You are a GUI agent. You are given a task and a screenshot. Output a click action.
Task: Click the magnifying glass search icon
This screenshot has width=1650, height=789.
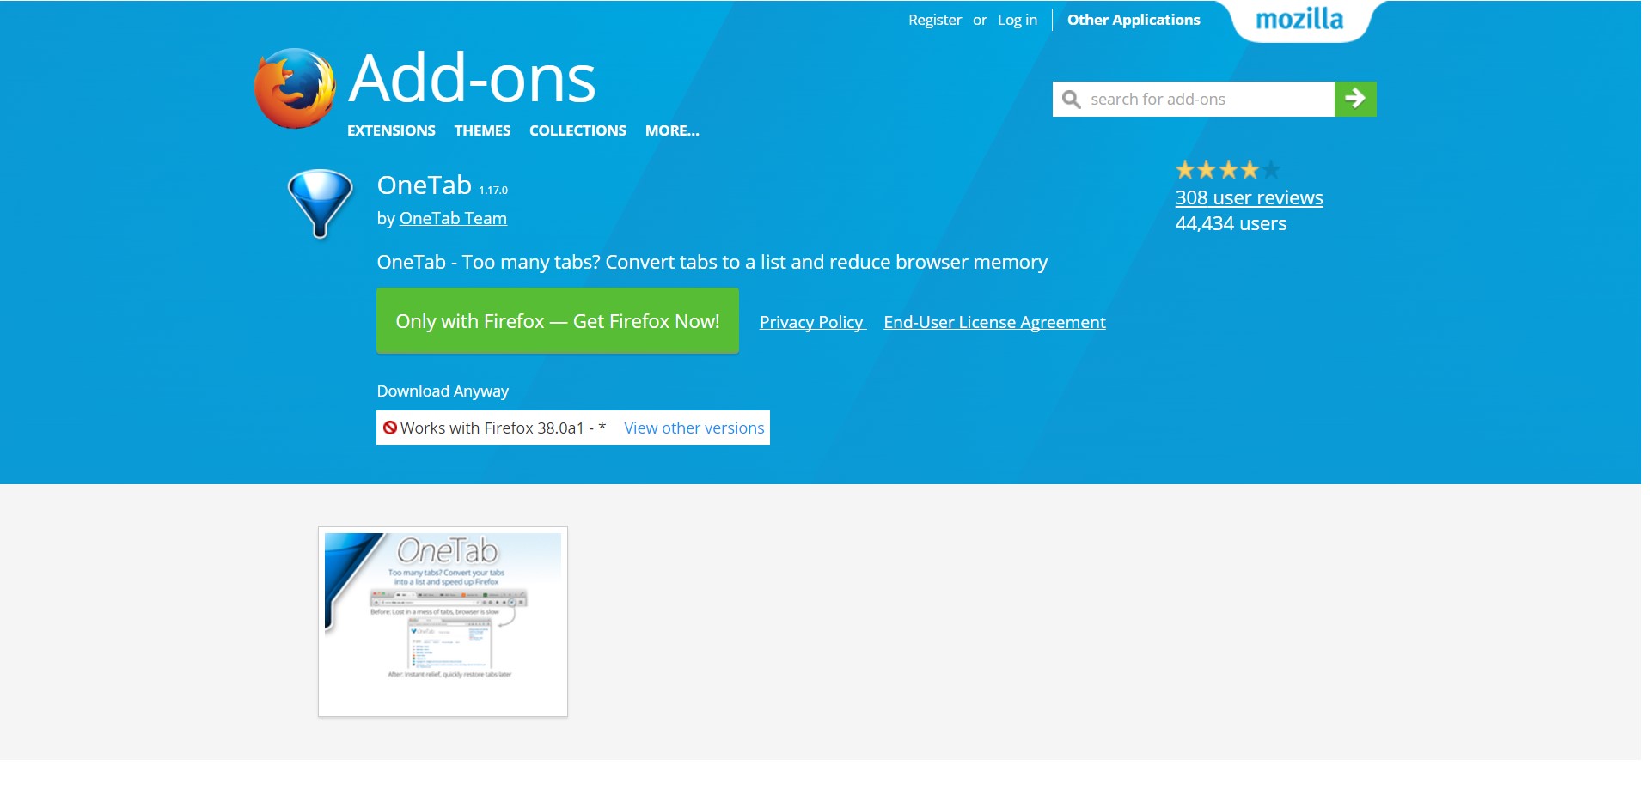point(1071,100)
